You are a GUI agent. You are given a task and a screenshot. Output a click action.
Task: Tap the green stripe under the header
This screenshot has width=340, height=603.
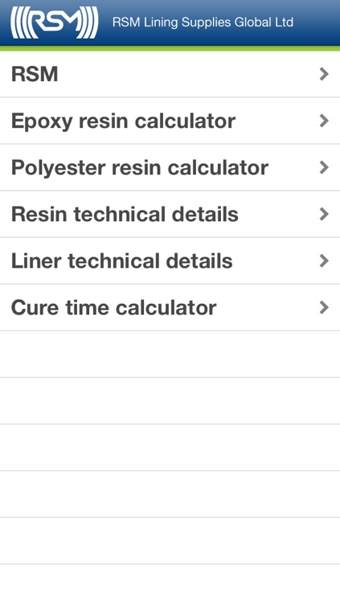(x=170, y=48)
